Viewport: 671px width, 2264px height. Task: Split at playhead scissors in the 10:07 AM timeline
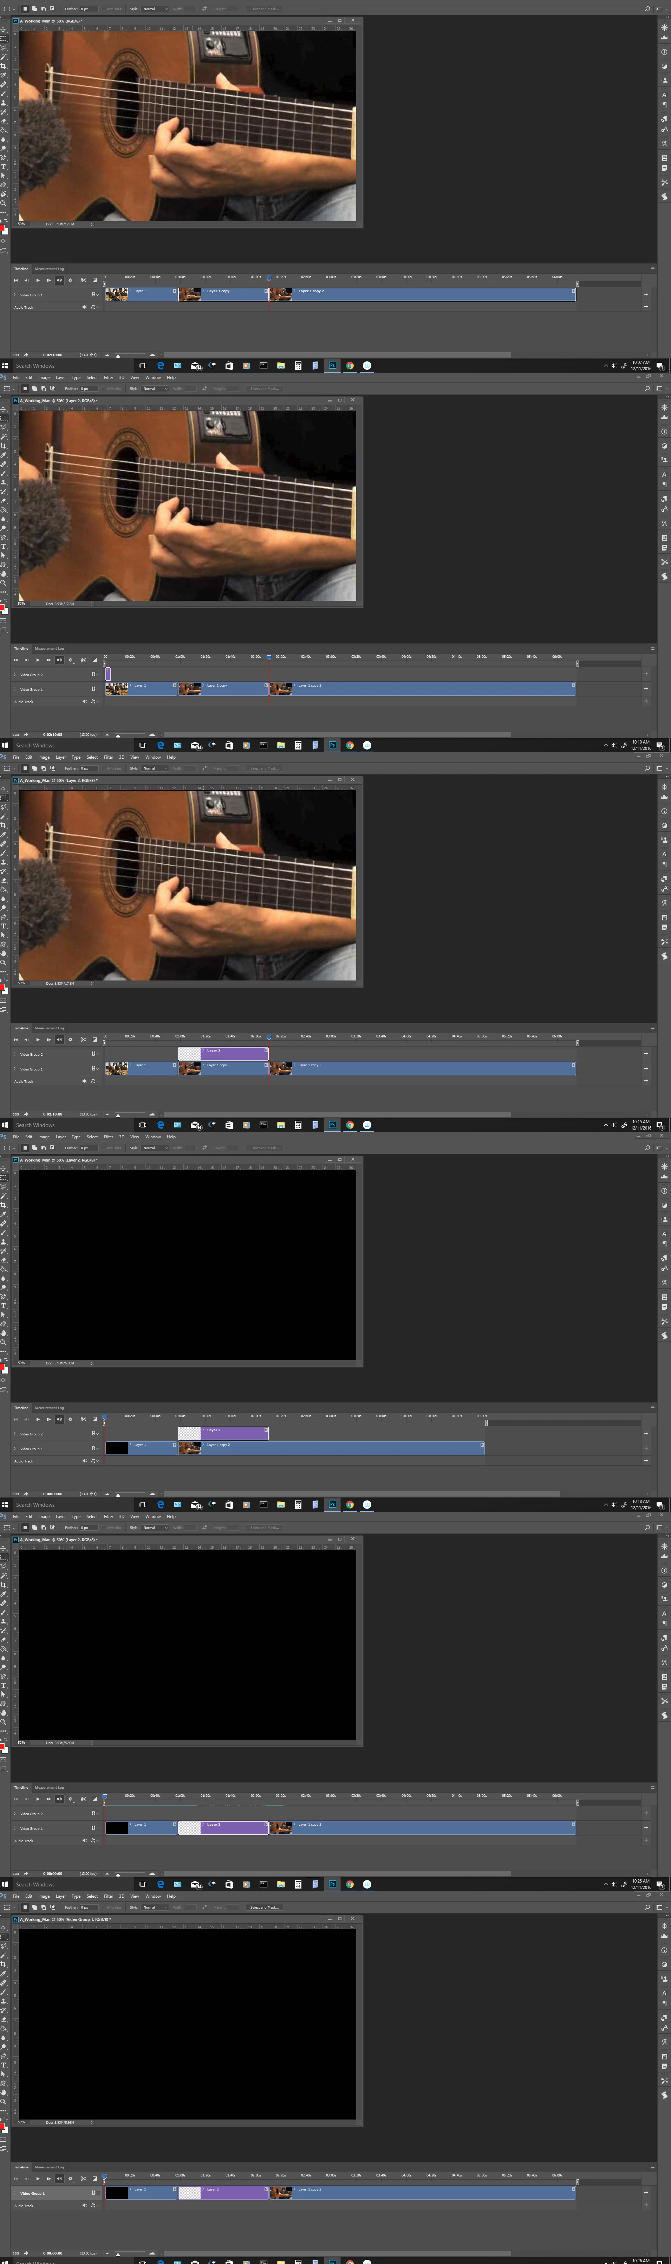coord(84,281)
